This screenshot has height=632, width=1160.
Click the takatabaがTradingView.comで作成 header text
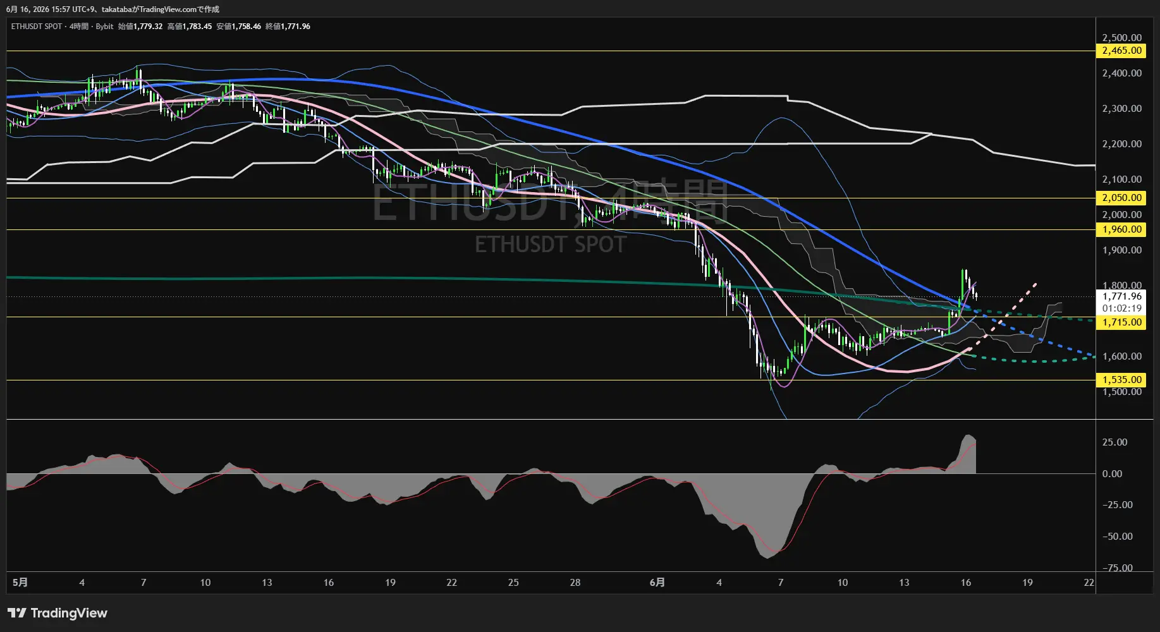[x=161, y=9]
